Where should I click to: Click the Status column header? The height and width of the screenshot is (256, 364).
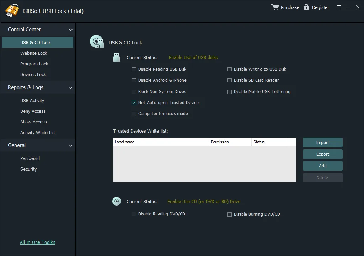[269, 142]
